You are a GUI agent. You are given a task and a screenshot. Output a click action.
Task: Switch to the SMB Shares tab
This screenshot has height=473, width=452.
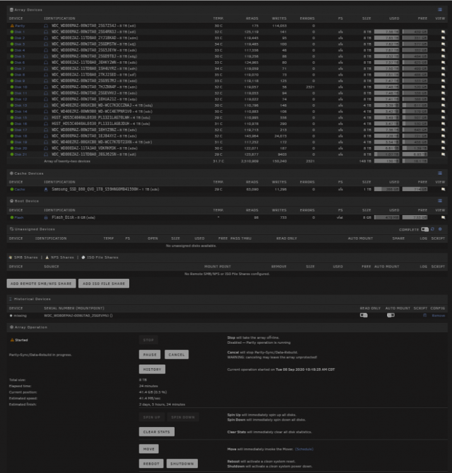tap(23, 257)
